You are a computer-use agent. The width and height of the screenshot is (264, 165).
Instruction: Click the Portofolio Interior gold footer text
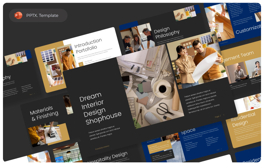coord(102,148)
